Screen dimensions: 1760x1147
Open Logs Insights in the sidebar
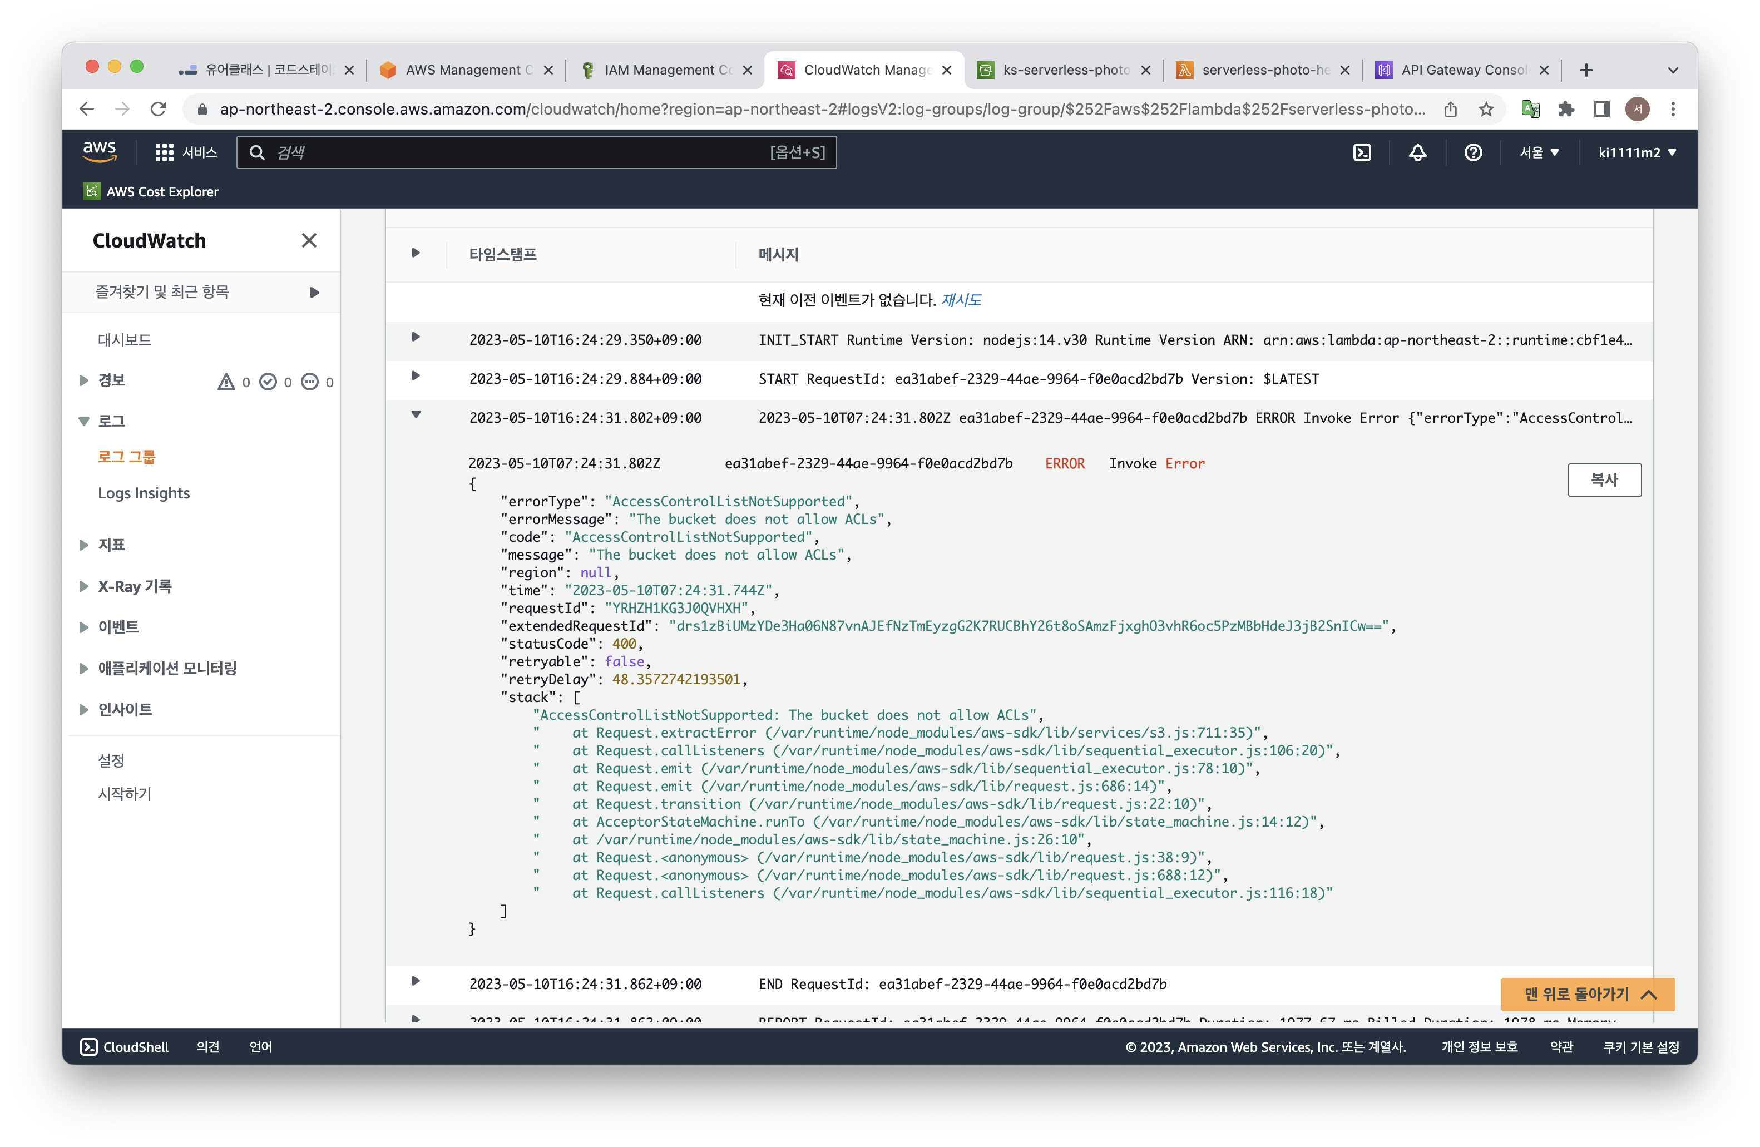click(144, 493)
